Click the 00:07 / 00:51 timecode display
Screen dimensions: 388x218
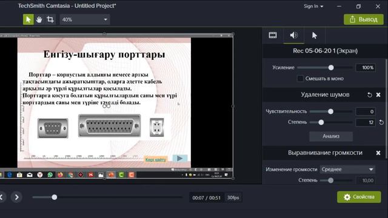206,198
